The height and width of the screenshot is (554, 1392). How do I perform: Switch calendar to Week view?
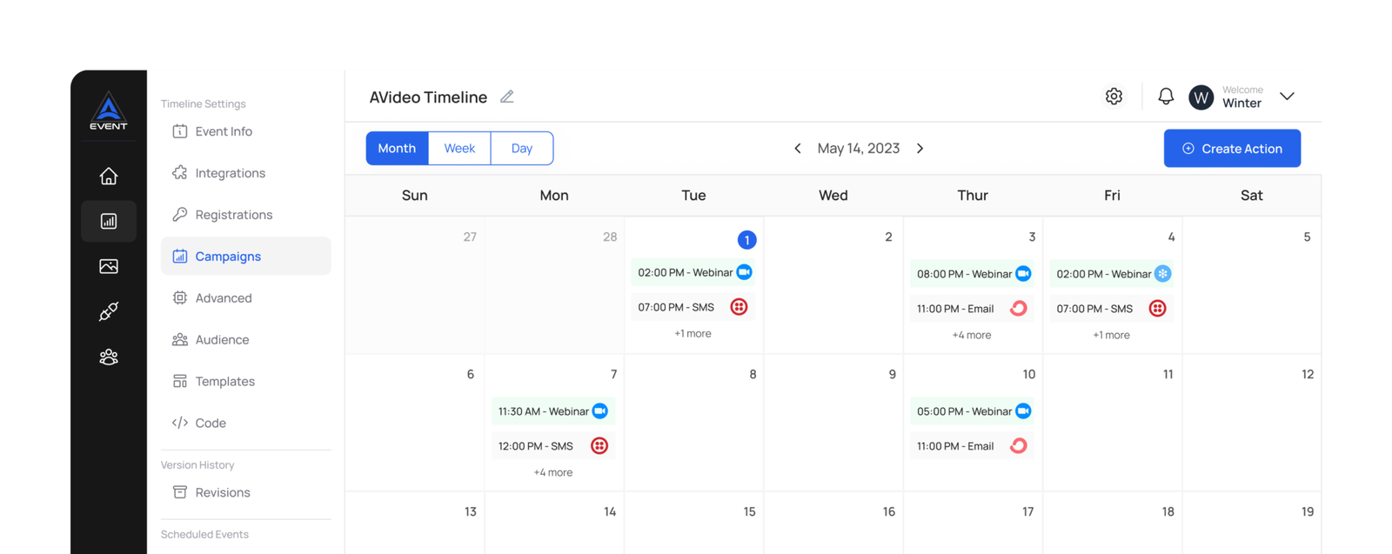coord(459,148)
